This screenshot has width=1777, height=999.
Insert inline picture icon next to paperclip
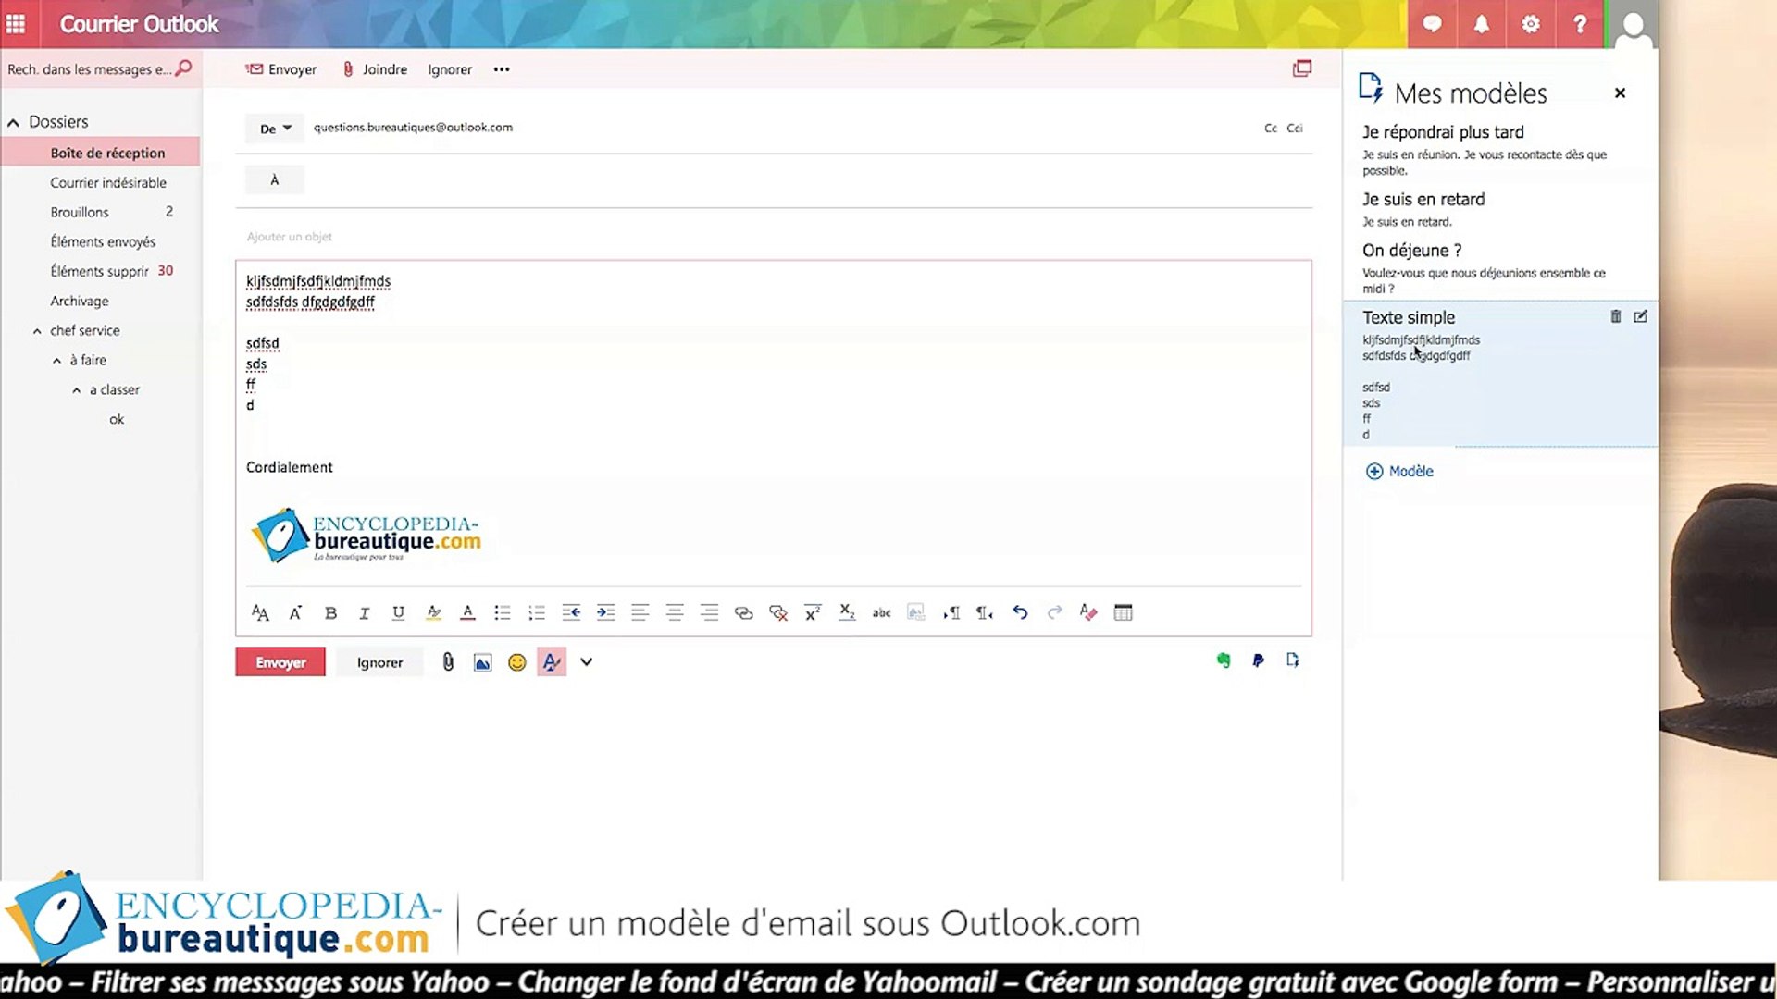(x=482, y=662)
